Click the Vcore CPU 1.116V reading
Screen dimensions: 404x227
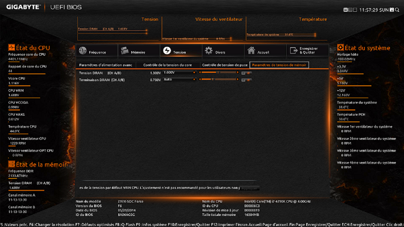(17, 81)
